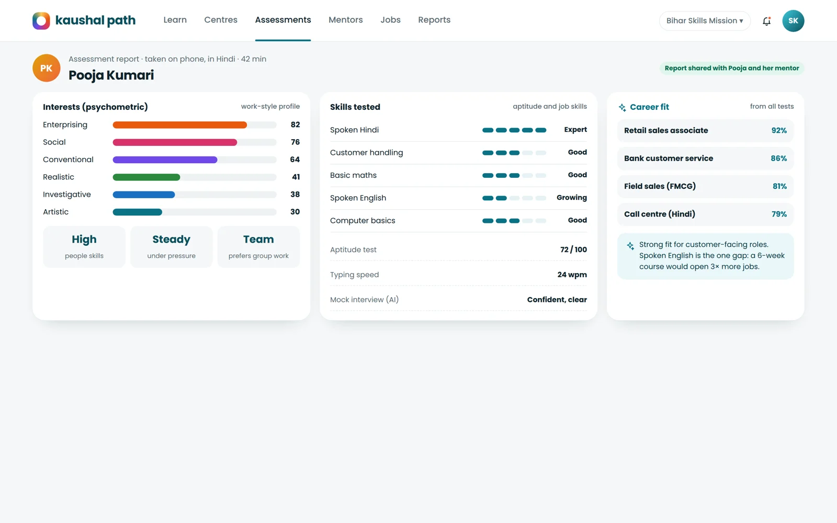Screen dimensions: 837x523
Task: Go to the Reports tab
Action: [434, 20]
